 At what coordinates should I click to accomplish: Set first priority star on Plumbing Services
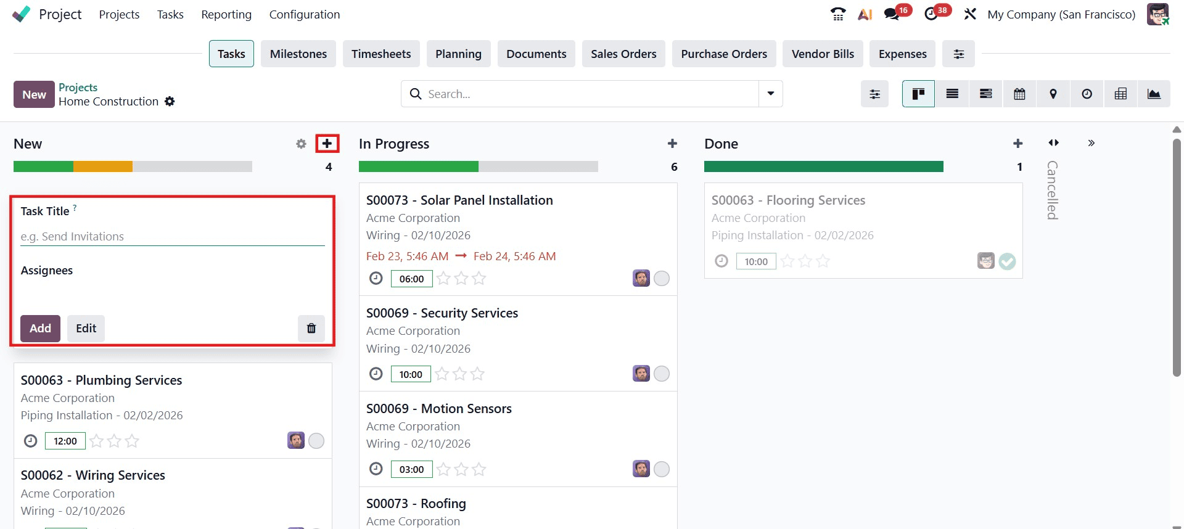tap(96, 441)
